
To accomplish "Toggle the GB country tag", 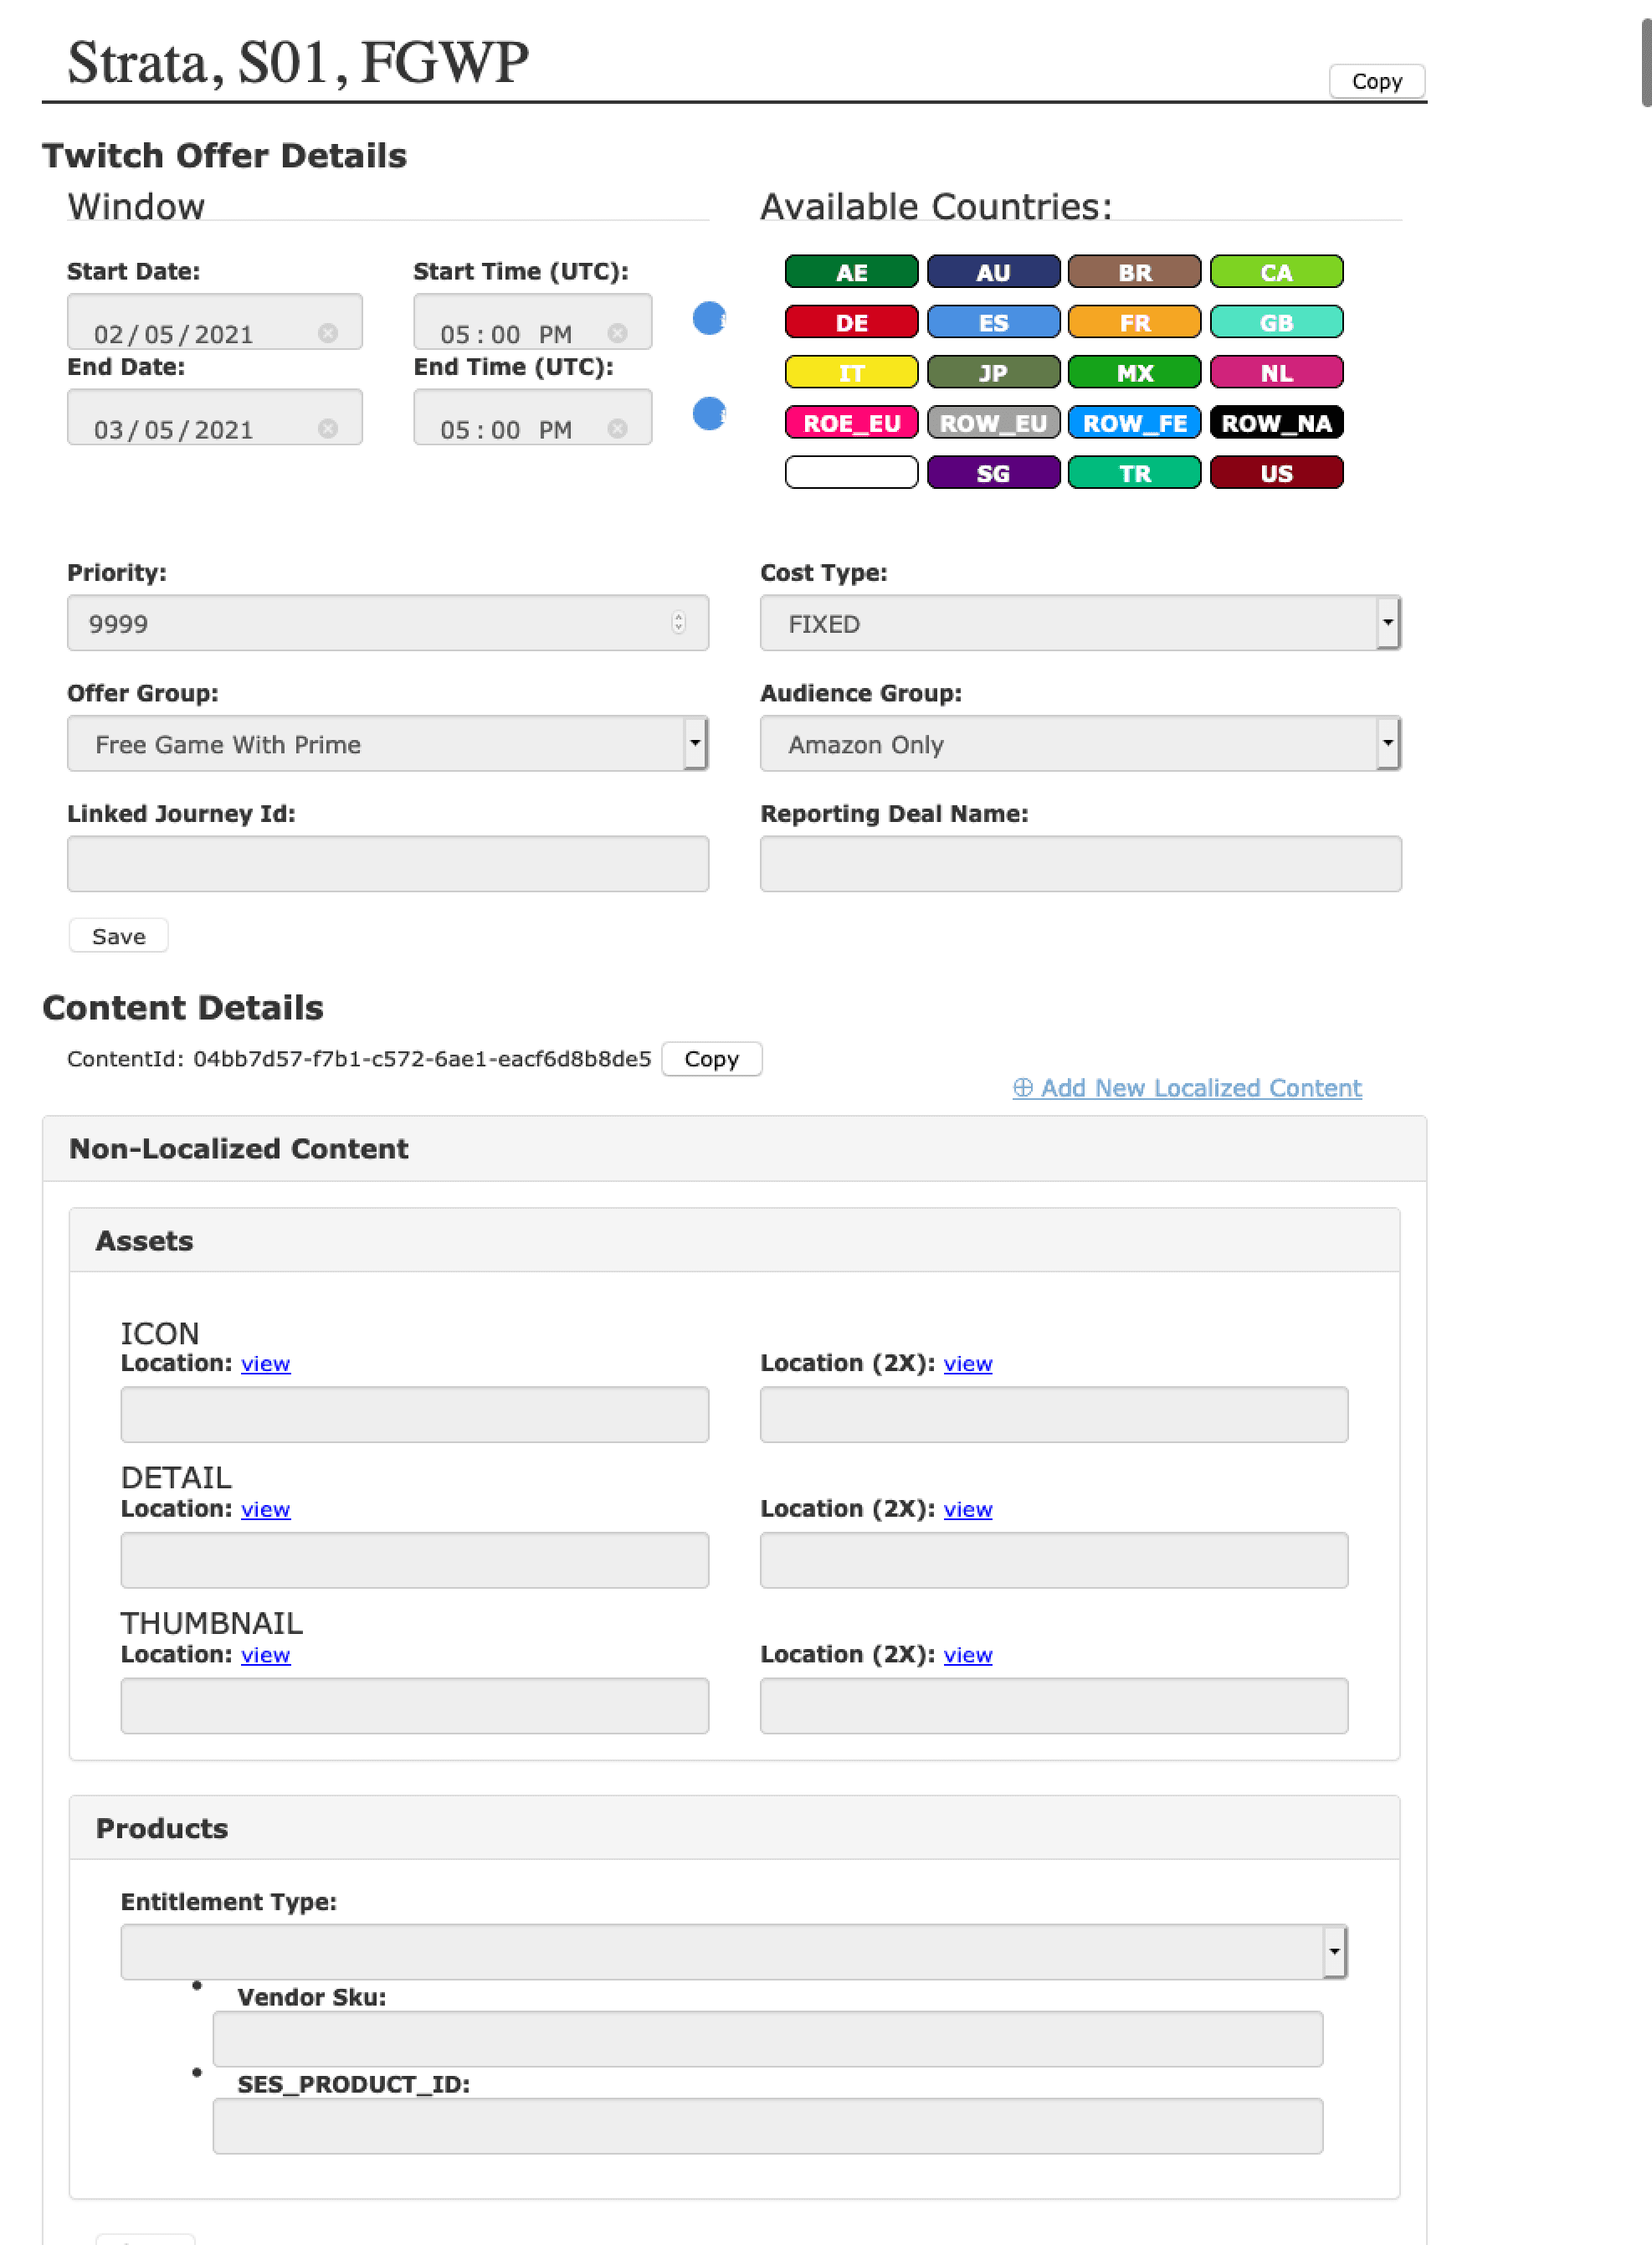I will 1276,322.
